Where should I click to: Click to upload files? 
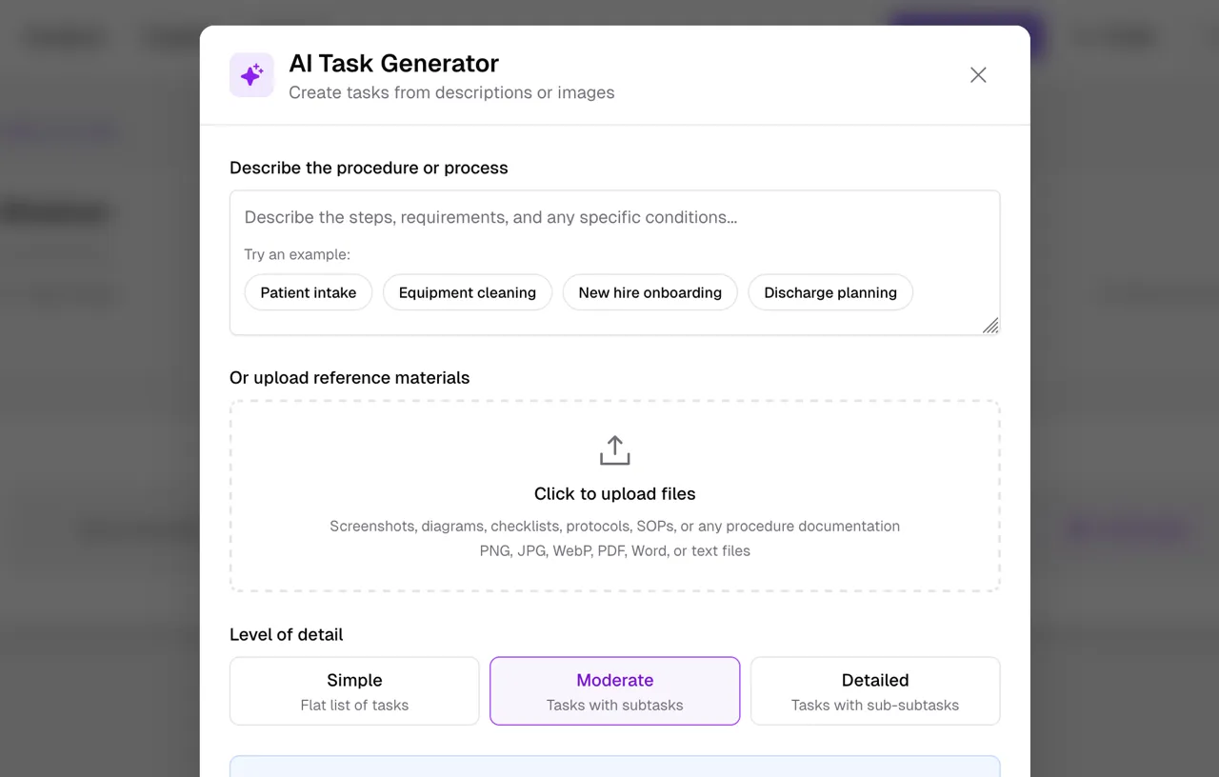614,493
